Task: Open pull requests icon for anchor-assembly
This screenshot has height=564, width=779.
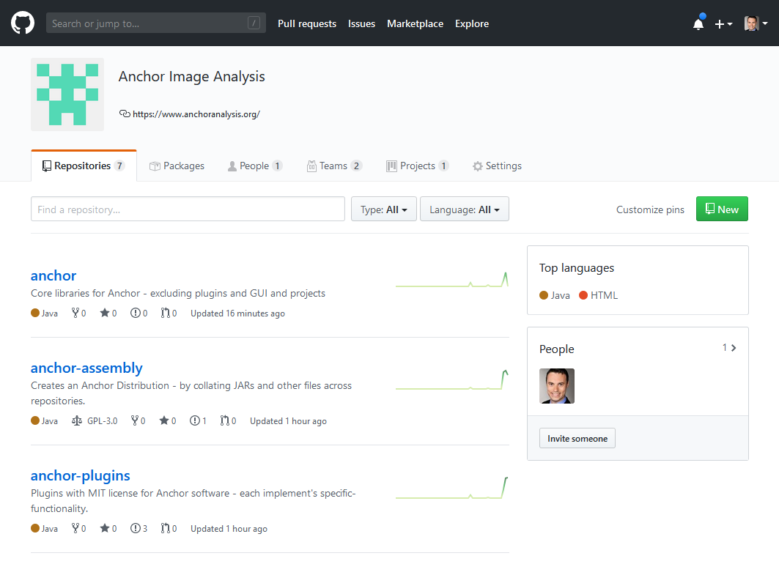Action: (x=224, y=420)
